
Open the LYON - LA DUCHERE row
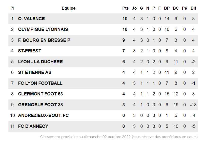pyautogui.click(x=40, y=62)
